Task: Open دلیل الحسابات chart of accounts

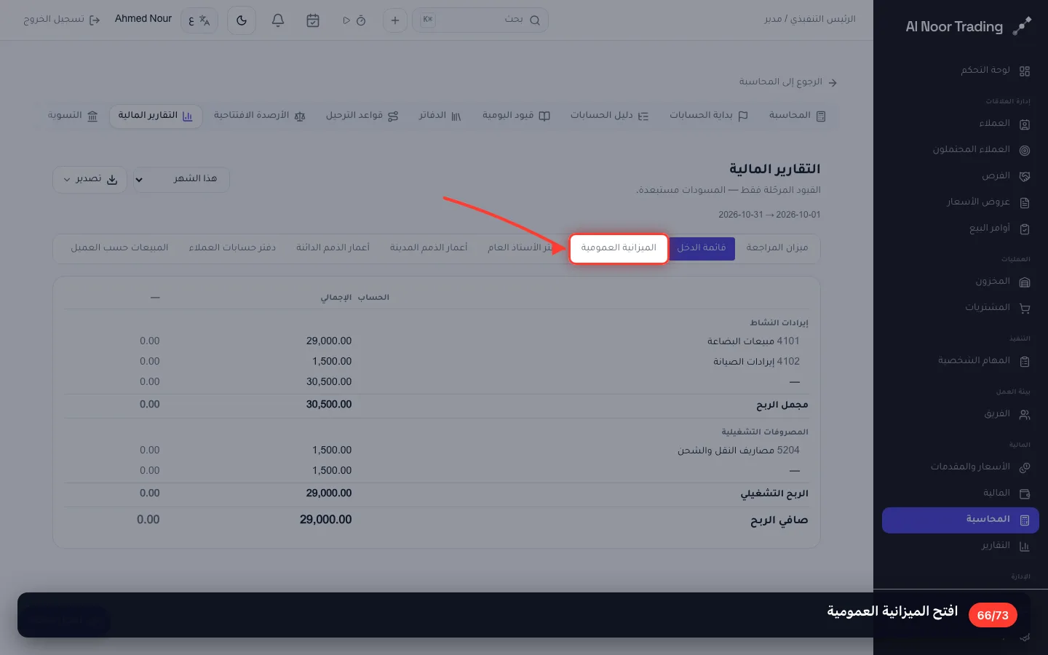Action: [609, 116]
